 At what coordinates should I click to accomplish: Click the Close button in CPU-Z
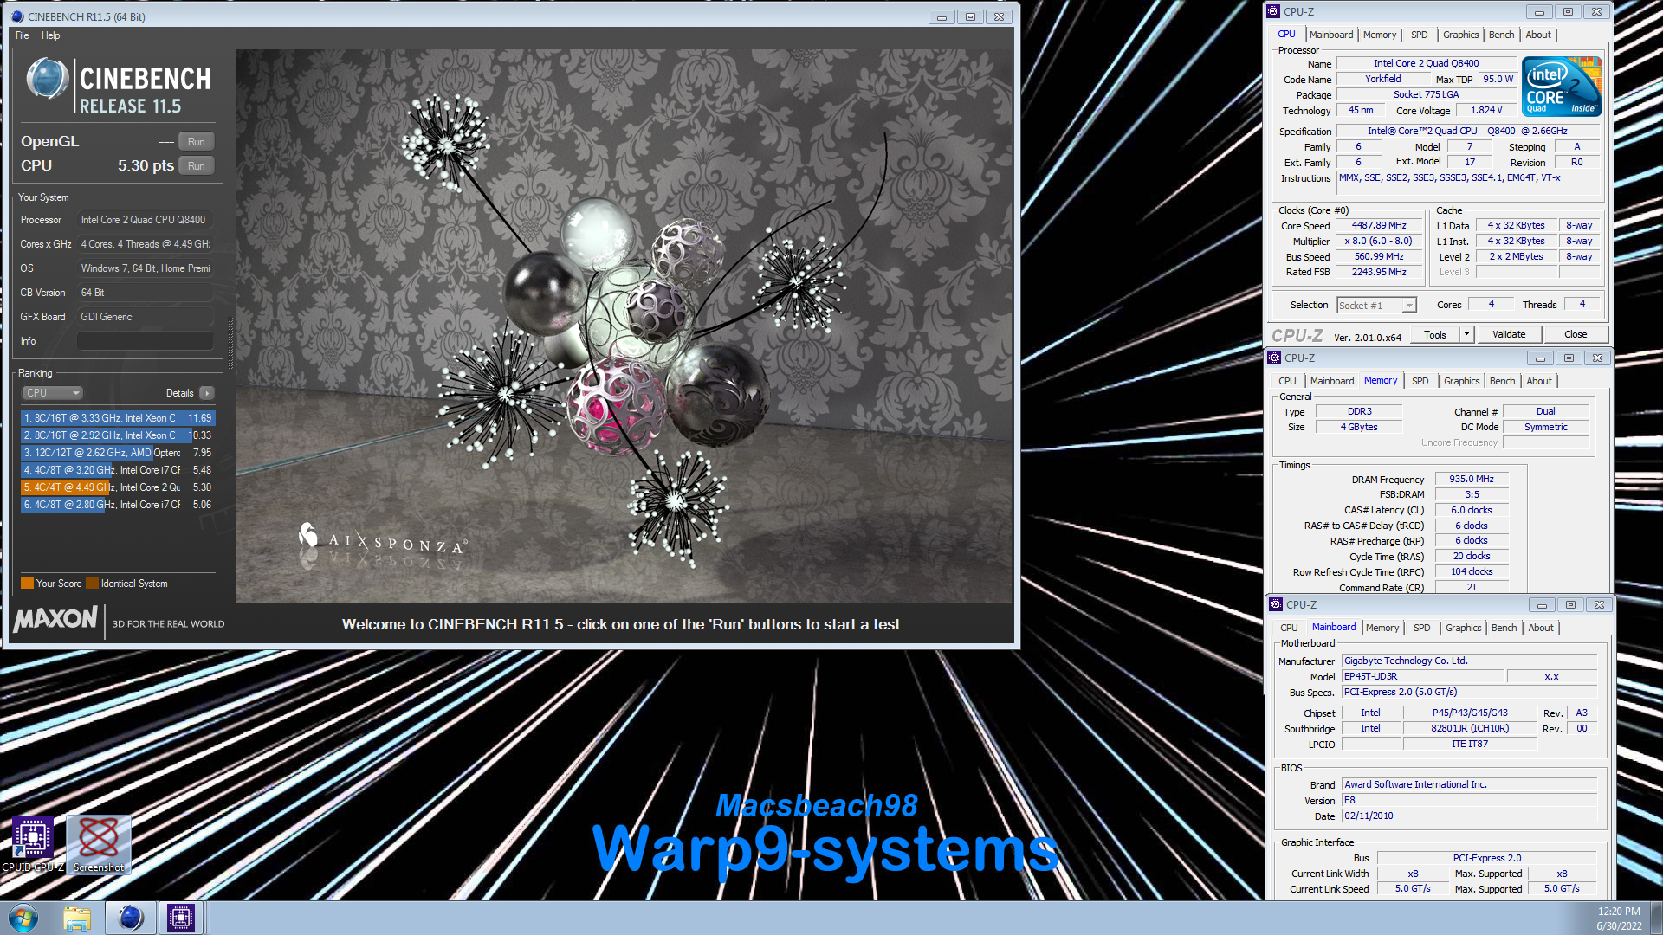click(x=1576, y=335)
